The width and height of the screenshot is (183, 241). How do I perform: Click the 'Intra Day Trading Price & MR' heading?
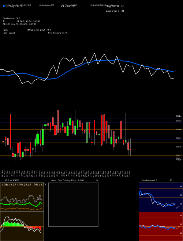click(x=67, y=180)
